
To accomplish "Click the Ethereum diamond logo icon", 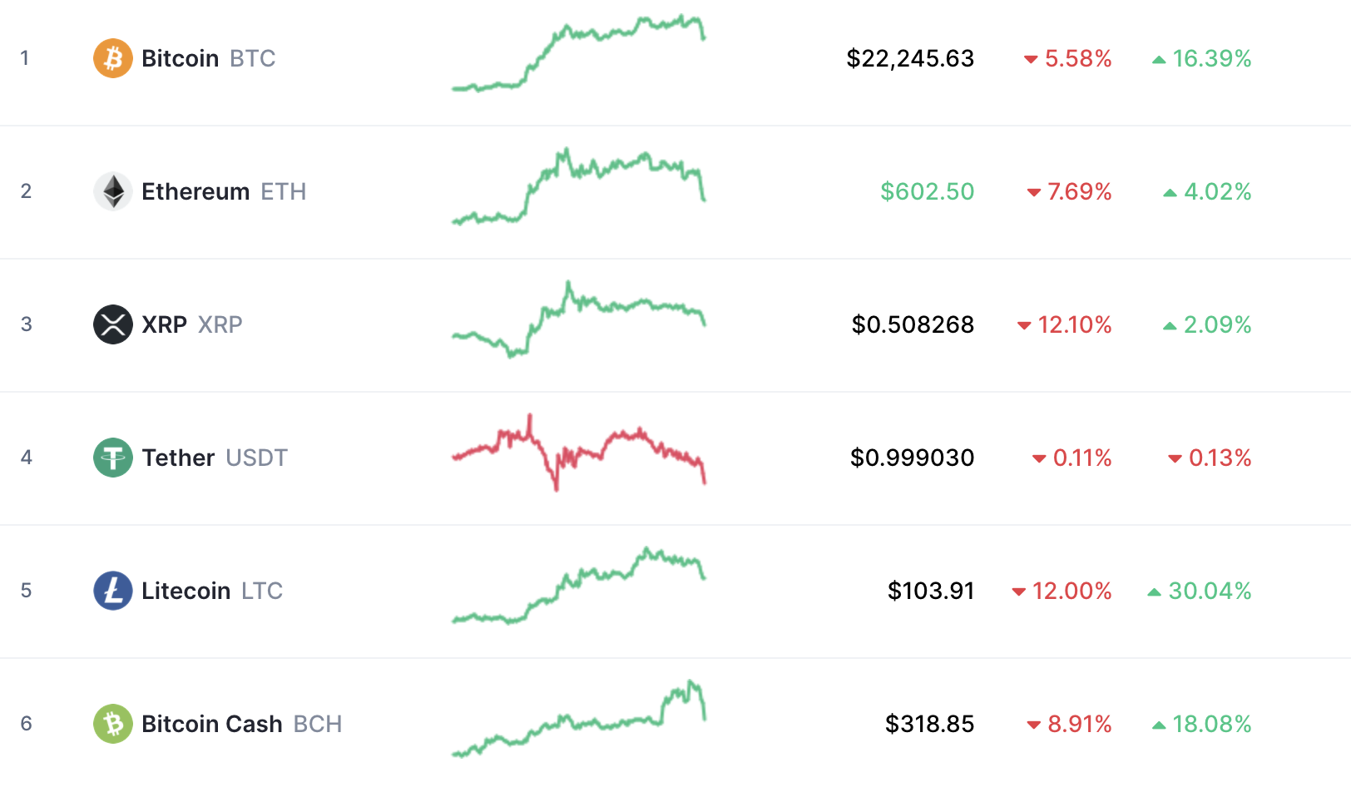I will click(113, 191).
